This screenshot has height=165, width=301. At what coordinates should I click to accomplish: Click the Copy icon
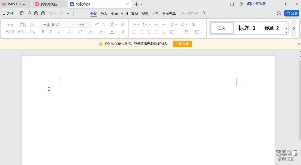click(32, 32)
